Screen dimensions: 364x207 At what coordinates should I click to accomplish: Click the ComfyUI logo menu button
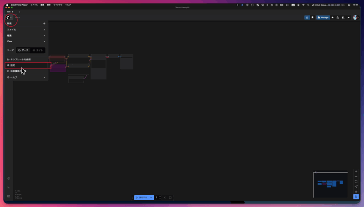pos(8,17)
